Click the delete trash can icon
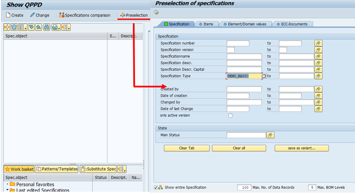Viewport: 355px width, 193px height. coord(14,27)
